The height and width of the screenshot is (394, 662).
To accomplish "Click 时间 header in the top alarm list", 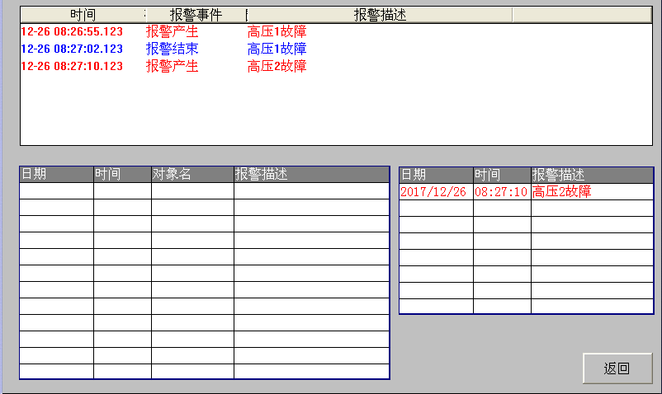I will pos(83,15).
